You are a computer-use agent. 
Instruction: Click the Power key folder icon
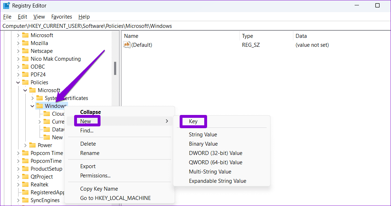(32, 145)
